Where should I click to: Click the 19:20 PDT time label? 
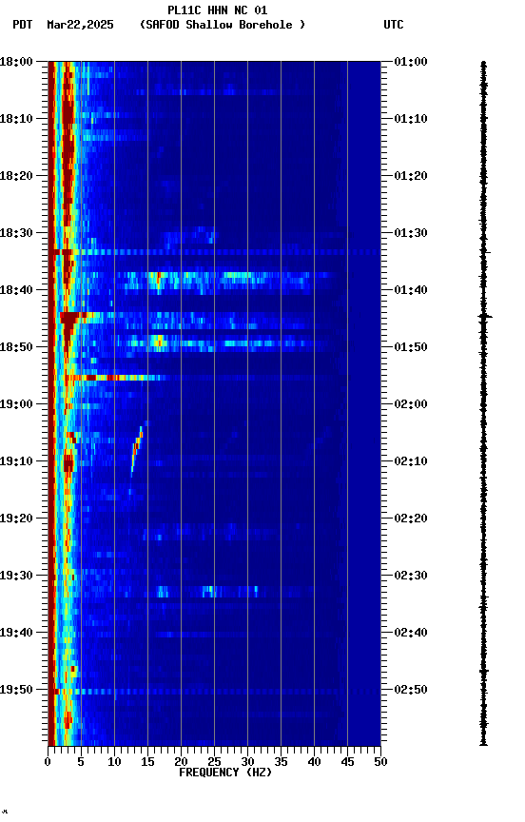(x=17, y=519)
